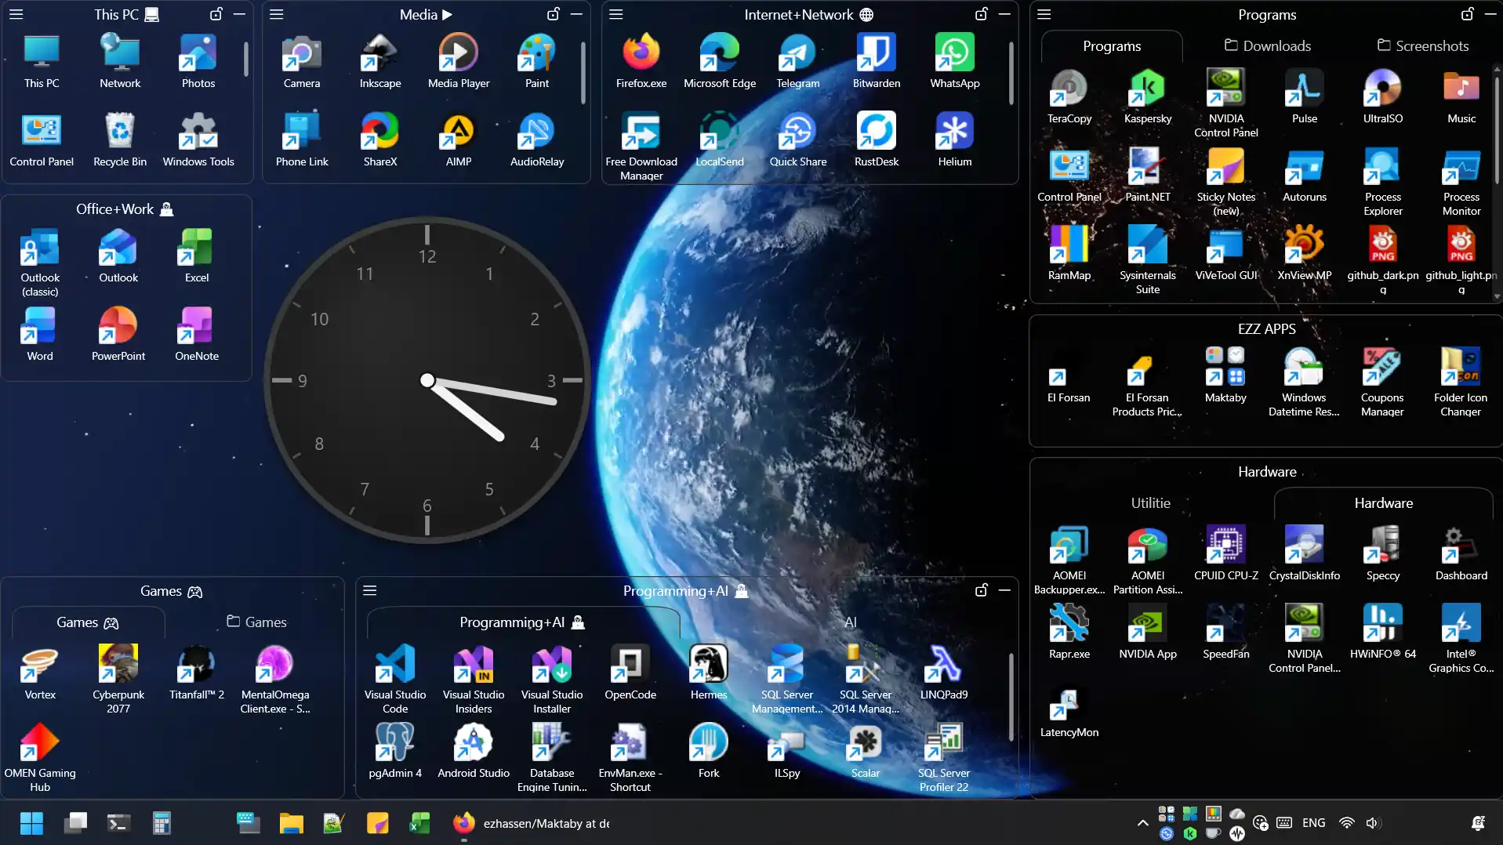Image resolution: width=1503 pixels, height=845 pixels.
Task: Open Internet+Network fence hamburger menu
Action: [x=616, y=14]
